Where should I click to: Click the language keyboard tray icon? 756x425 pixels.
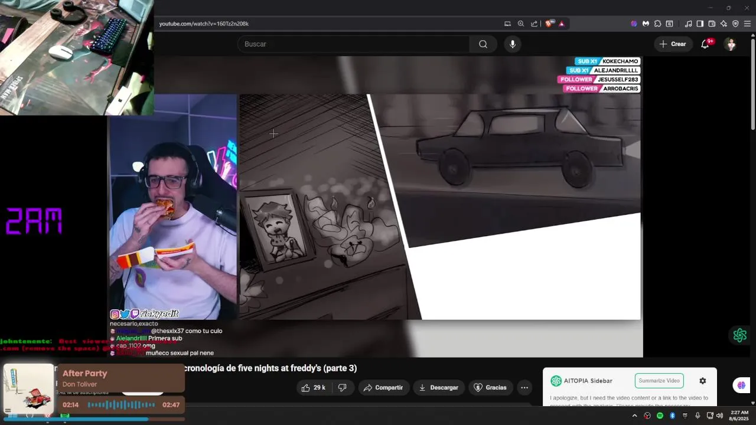click(685, 416)
